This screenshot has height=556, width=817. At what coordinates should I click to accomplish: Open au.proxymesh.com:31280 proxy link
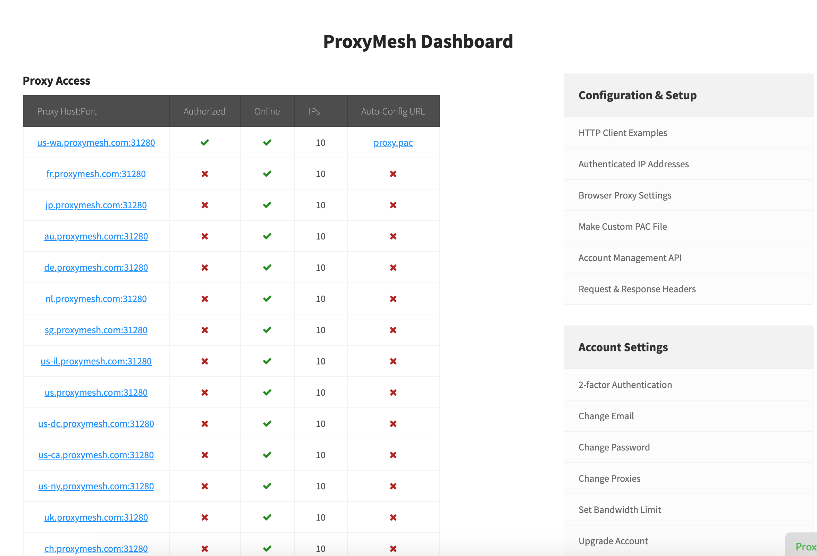[x=96, y=237]
